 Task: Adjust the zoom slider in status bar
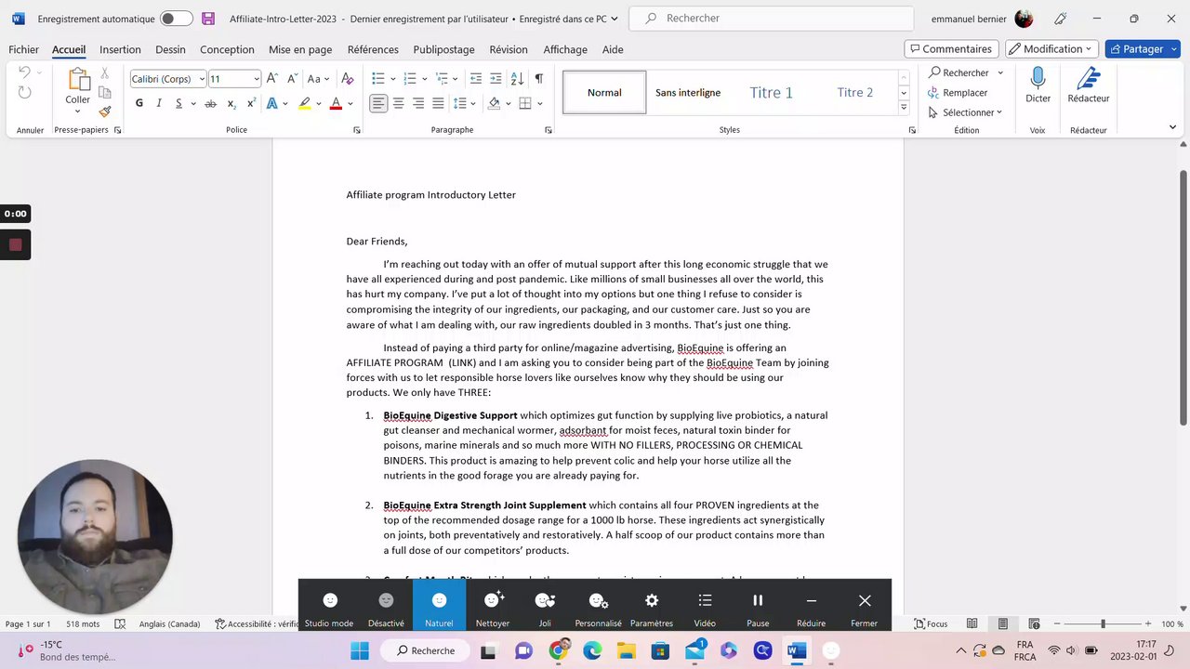1103,623
